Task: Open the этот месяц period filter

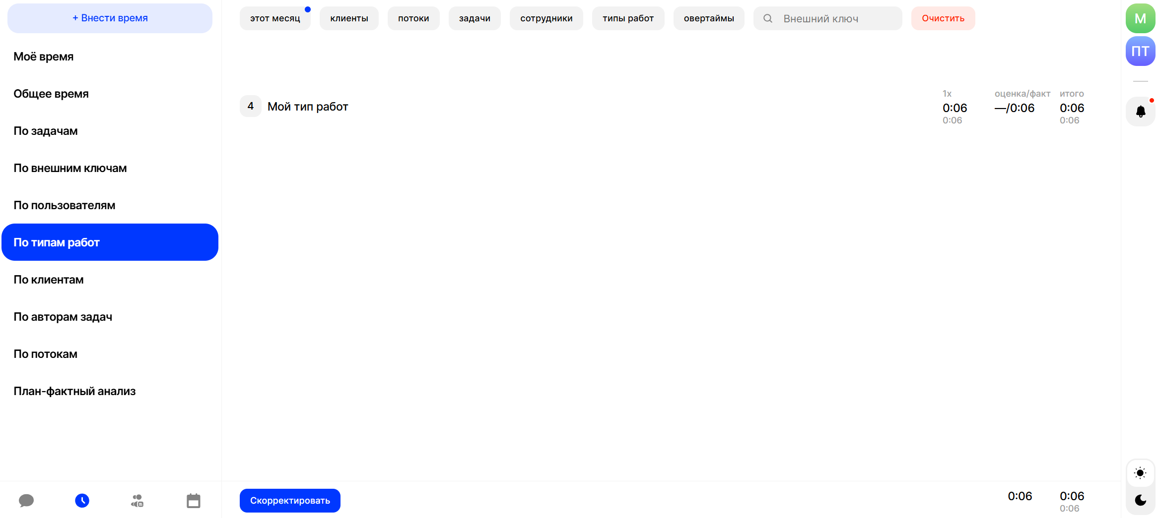Action: point(275,18)
